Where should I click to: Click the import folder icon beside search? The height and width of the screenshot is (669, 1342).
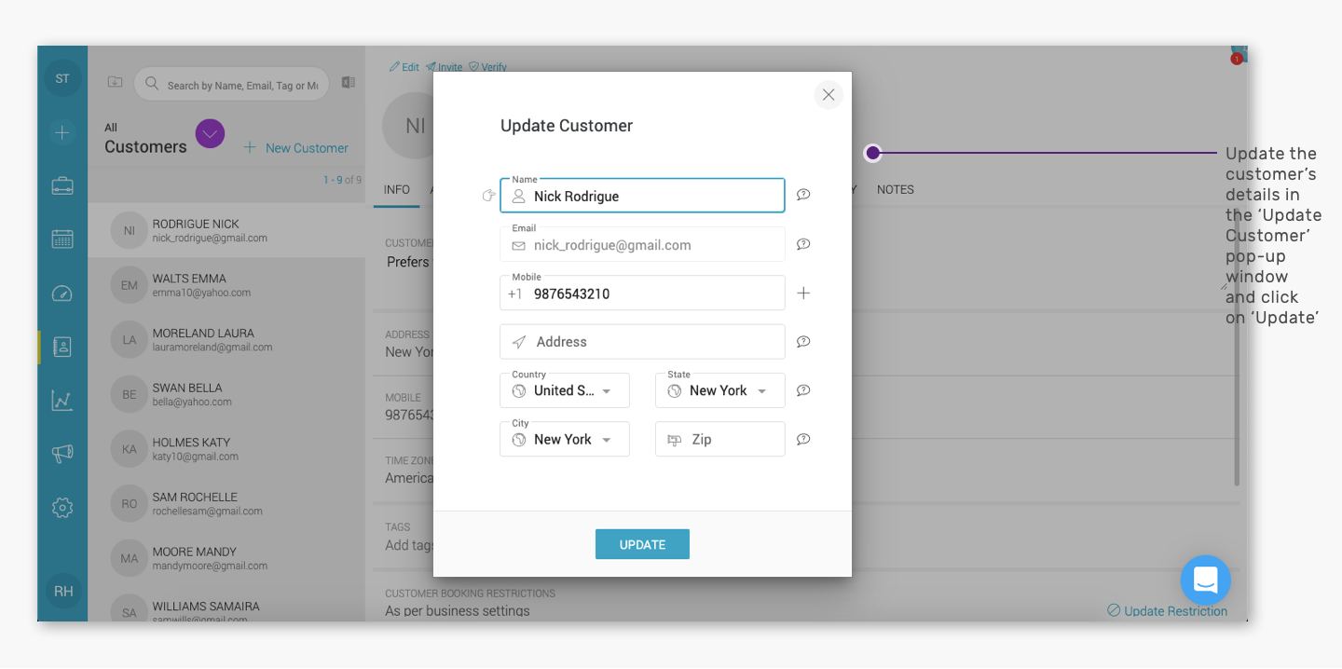[116, 82]
